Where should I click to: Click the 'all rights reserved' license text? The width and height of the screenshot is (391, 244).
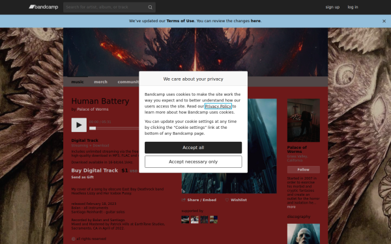pos(91,239)
